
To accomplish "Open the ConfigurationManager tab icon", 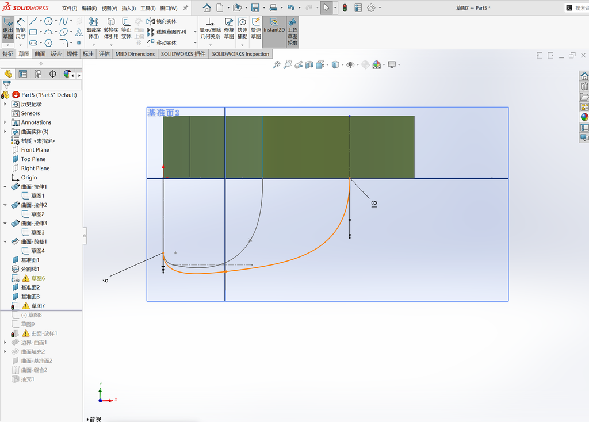I will (38, 74).
